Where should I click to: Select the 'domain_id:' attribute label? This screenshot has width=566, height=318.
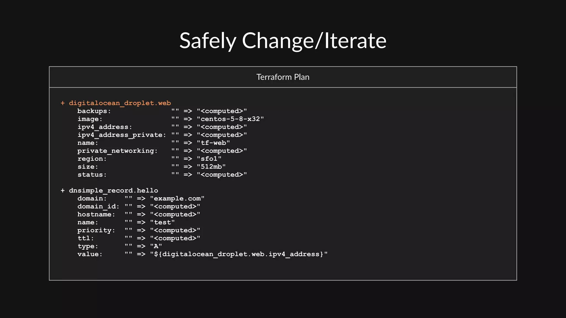pos(98,206)
